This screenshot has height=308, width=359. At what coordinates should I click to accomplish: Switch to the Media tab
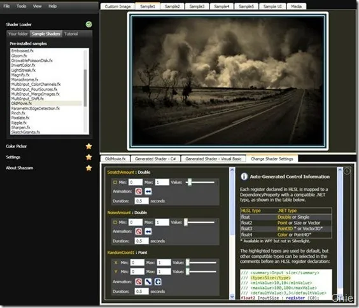tap(296, 6)
